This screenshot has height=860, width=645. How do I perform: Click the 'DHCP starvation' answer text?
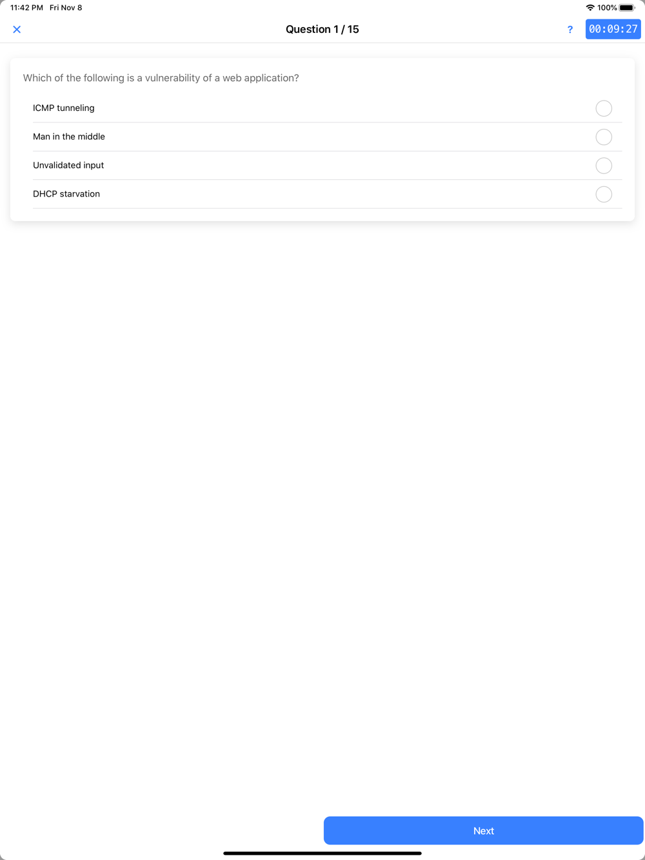66,194
